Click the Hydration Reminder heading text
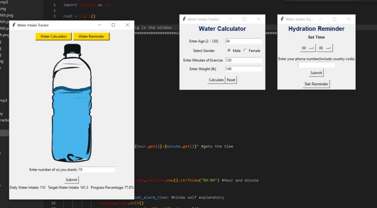This screenshot has width=377, height=208. [x=316, y=29]
